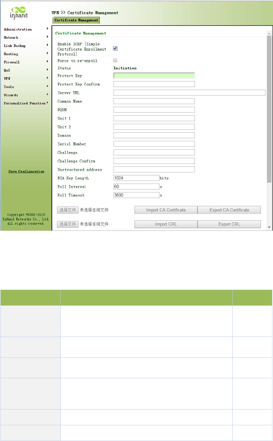
Task: Click the Unstructured address field
Action: click(154, 169)
